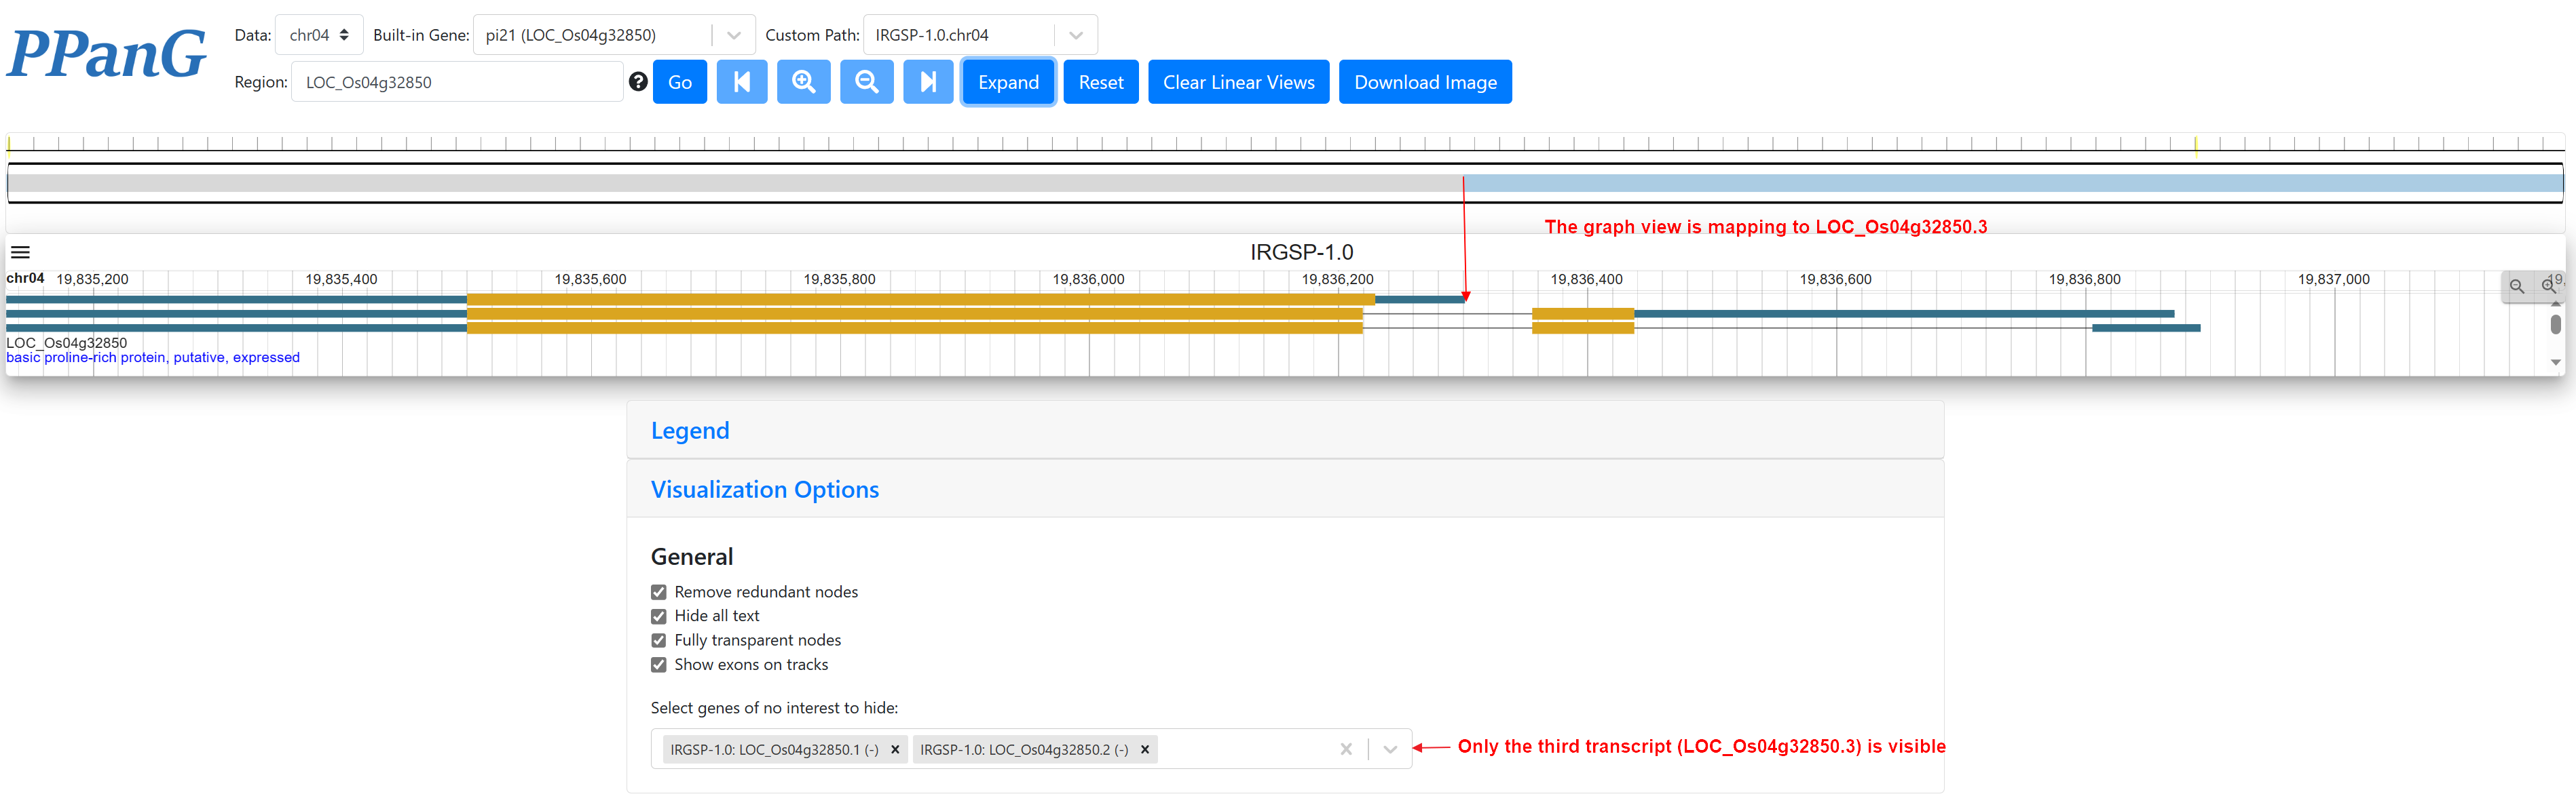
Task: Zoom out using the blue magnifier-minus button
Action: click(867, 82)
